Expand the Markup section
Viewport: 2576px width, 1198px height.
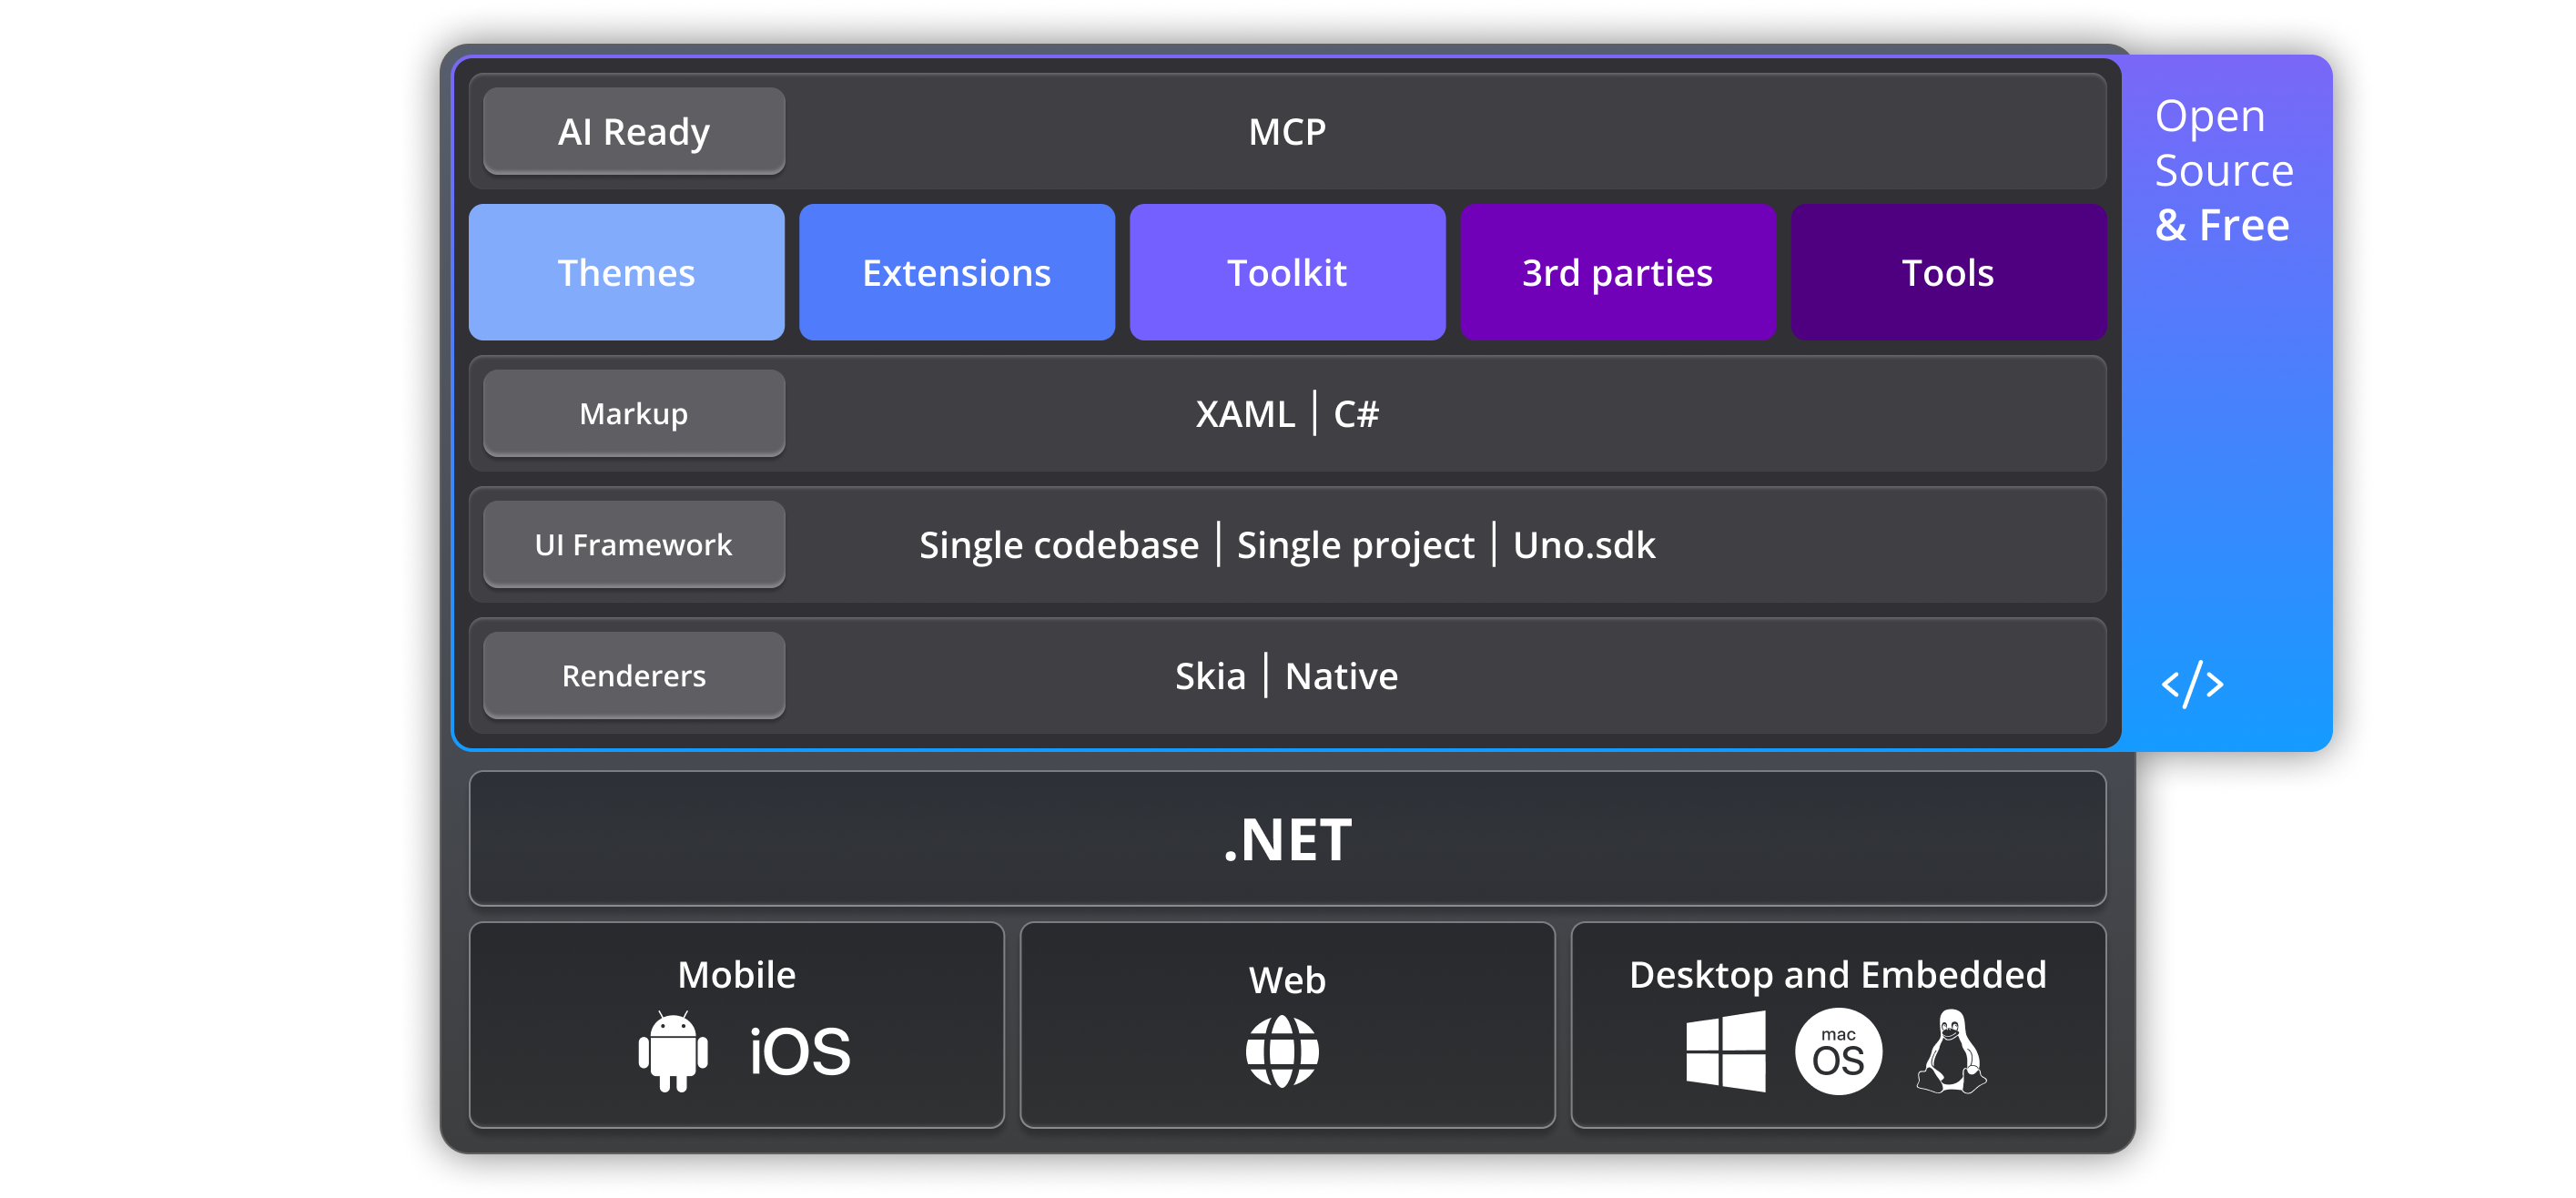click(633, 412)
